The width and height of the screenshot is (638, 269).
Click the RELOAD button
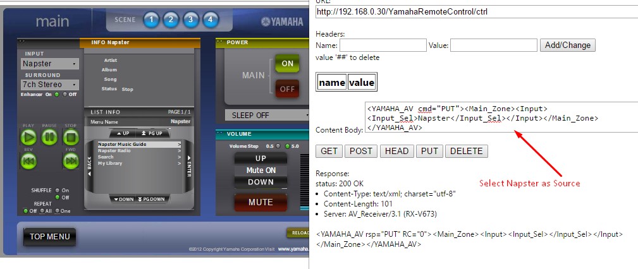(x=298, y=233)
